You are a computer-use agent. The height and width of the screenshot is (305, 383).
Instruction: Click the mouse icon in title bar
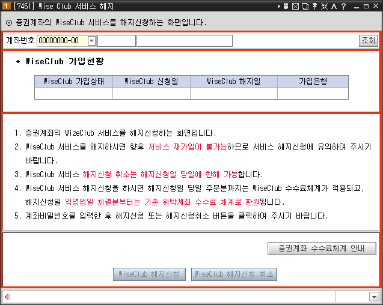click(286, 6)
